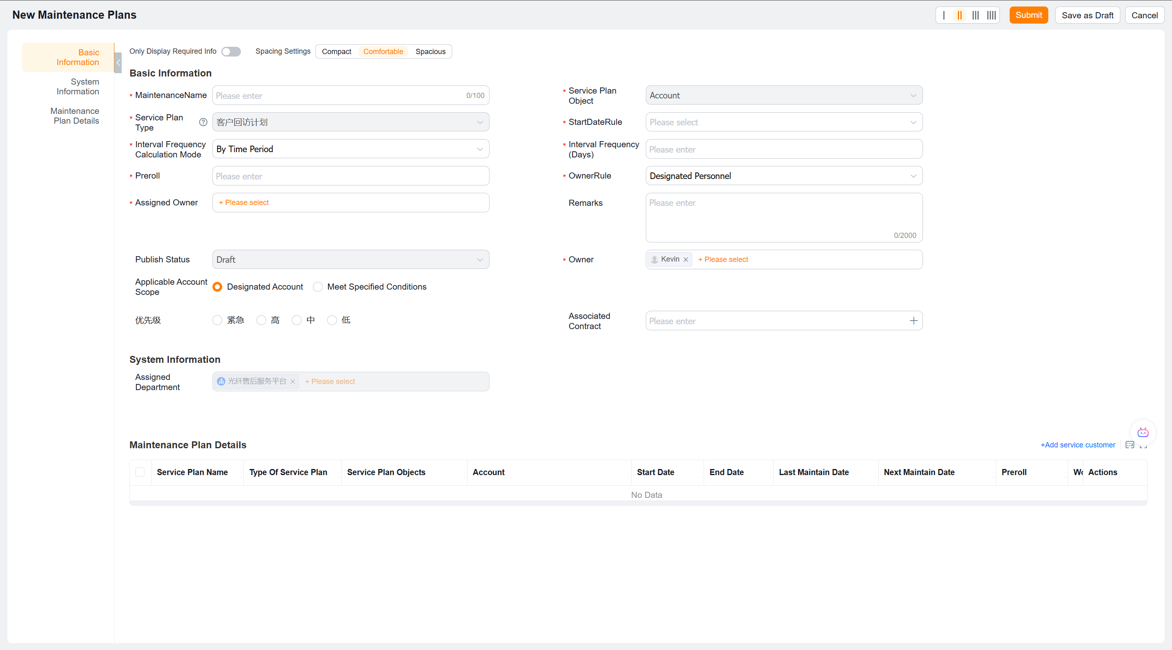
Task: Click +Add service customer link
Action: click(x=1078, y=445)
